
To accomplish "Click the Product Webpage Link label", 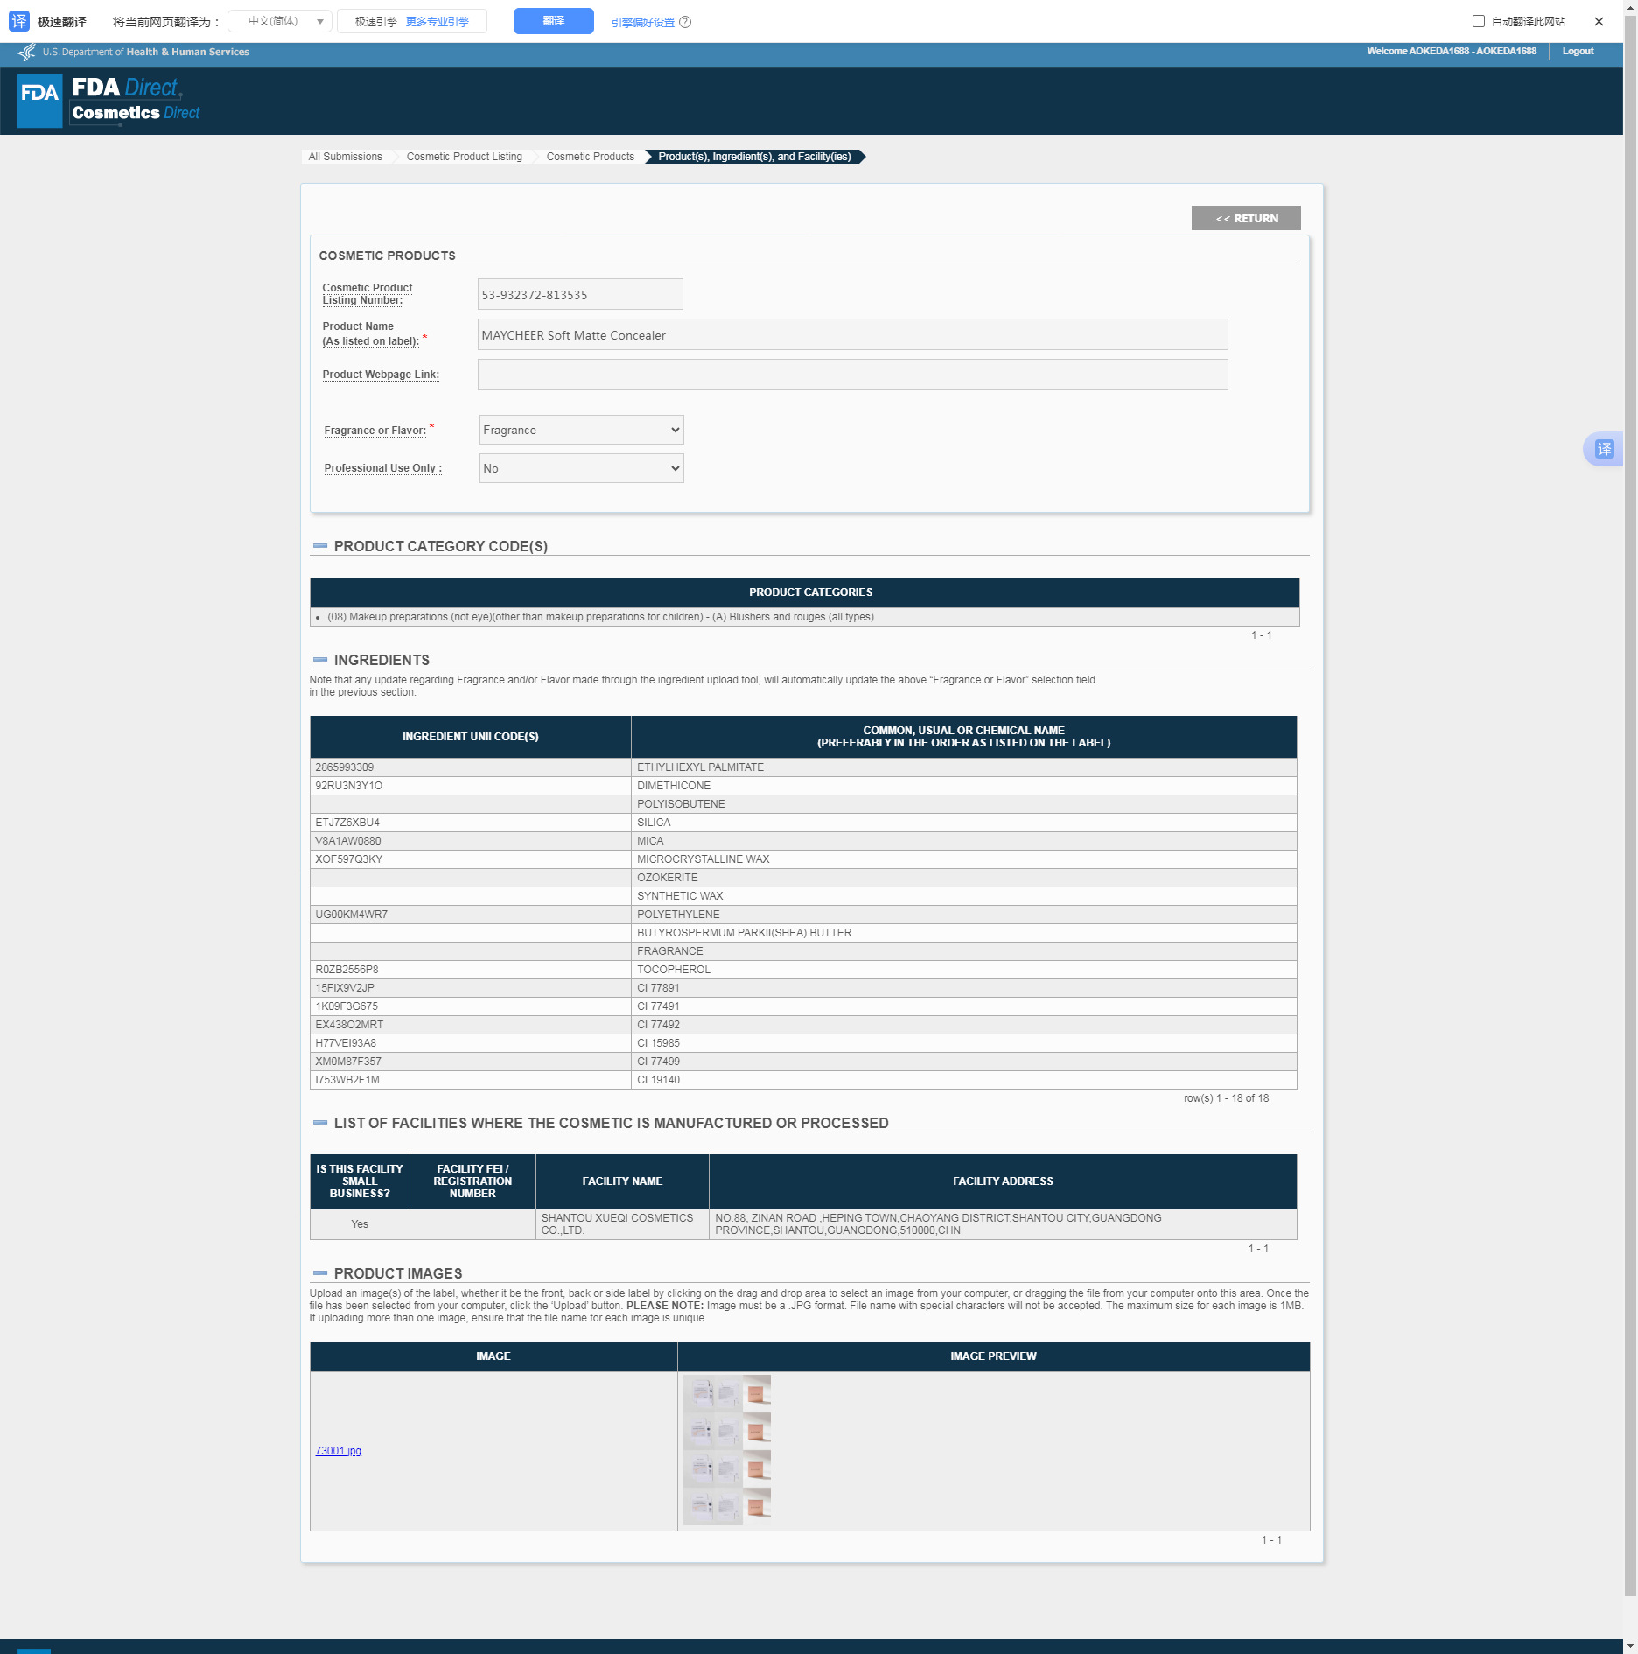I will point(381,375).
